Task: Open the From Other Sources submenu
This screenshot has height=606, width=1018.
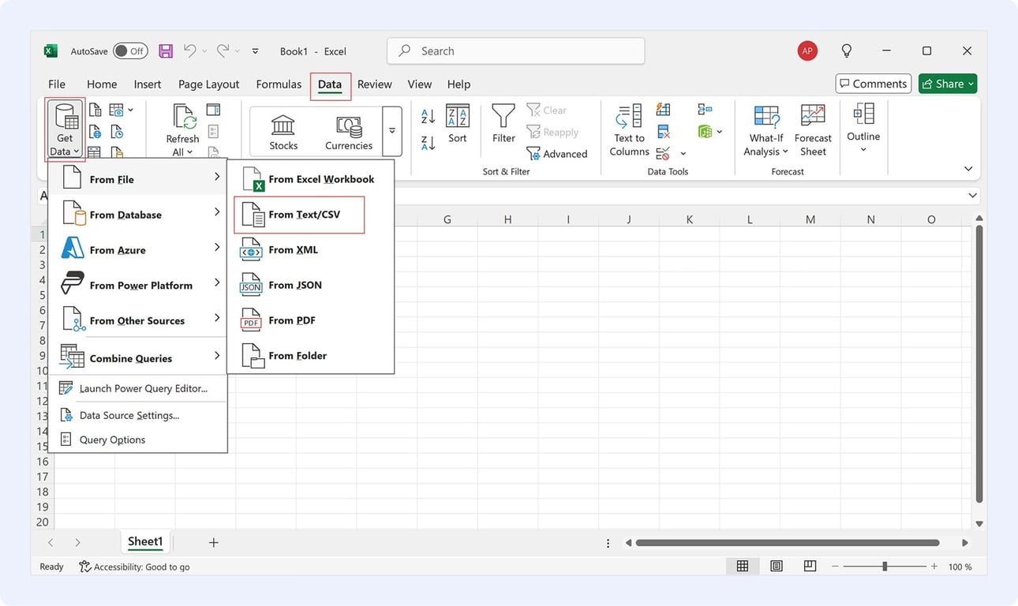Action: tap(138, 320)
